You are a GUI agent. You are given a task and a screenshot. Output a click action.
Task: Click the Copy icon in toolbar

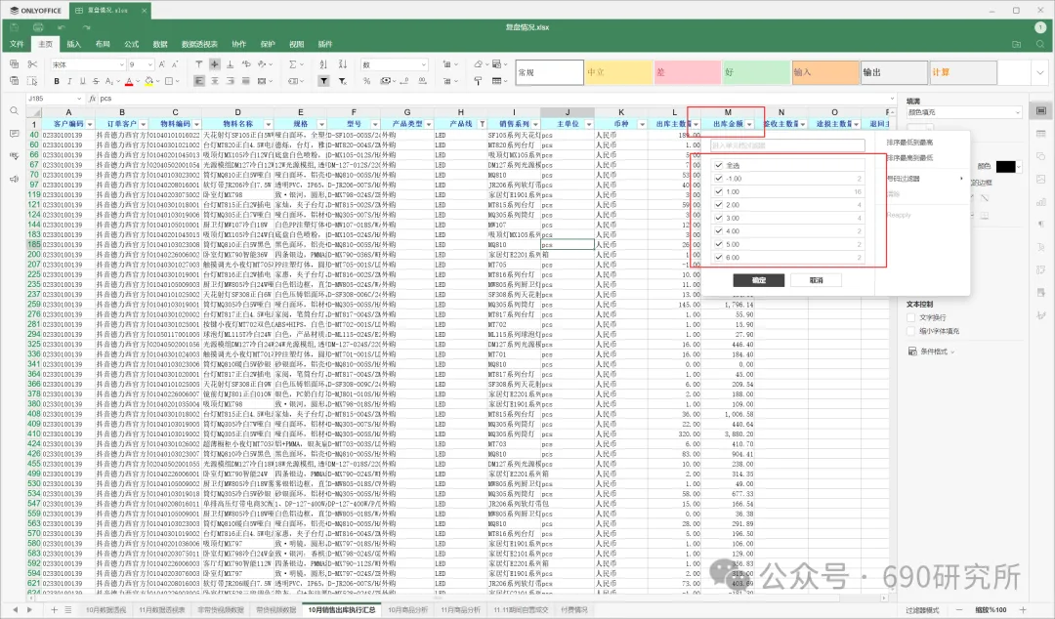14,64
